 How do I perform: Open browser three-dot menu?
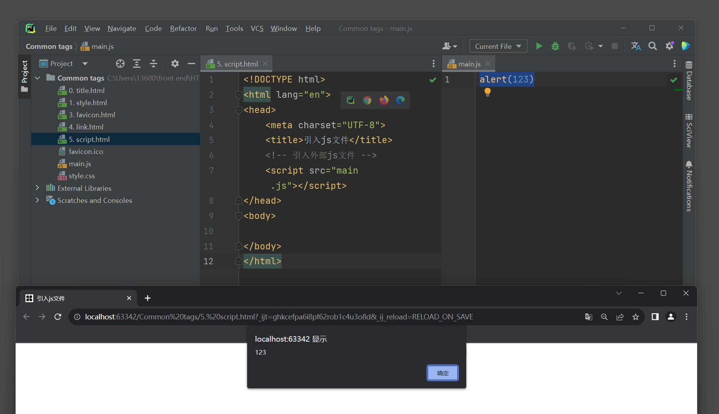point(687,317)
